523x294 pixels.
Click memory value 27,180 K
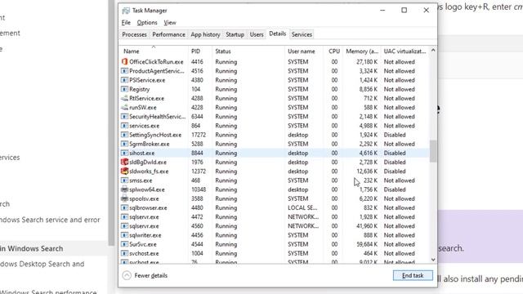pos(367,62)
